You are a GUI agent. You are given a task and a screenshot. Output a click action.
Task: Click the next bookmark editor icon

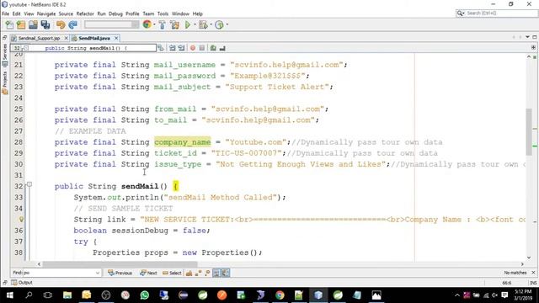point(181,48)
